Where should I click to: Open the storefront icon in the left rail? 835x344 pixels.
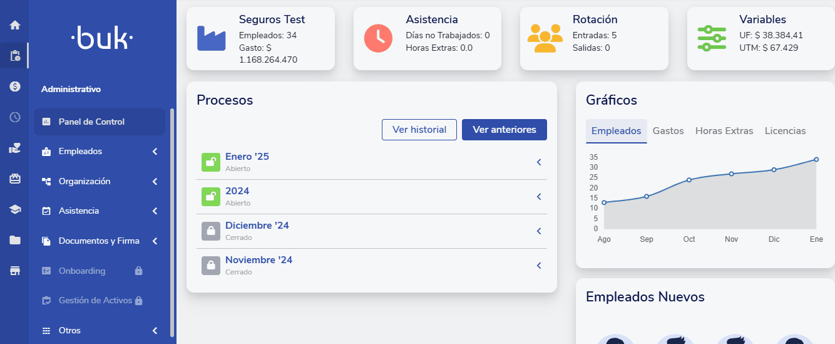[15, 271]
